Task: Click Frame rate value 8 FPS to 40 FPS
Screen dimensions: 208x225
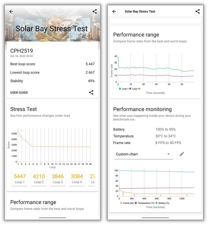Action: [168, 143]
